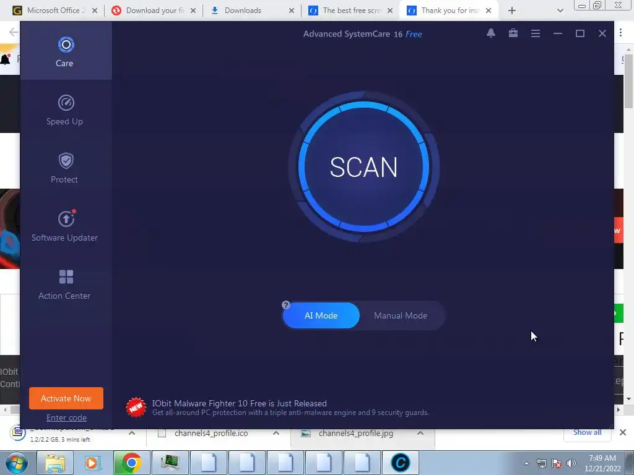Open AI Mode help question mark
The width and height of the screenshot is (634, 475).
[x=286, y=305]
